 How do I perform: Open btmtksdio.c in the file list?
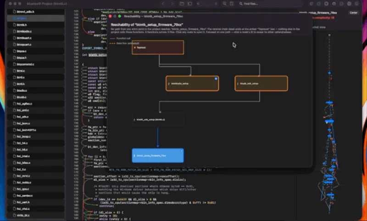coord(36,31)
